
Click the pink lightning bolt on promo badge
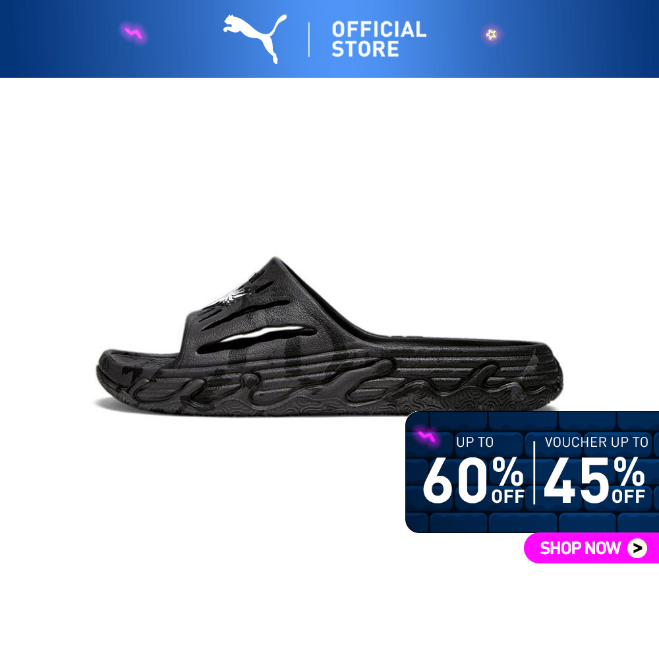pos(427,437)
